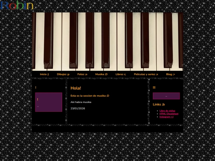Click the purple box in the left sidebar
Screen dimensions: 215x161
(x=49, y=102)
